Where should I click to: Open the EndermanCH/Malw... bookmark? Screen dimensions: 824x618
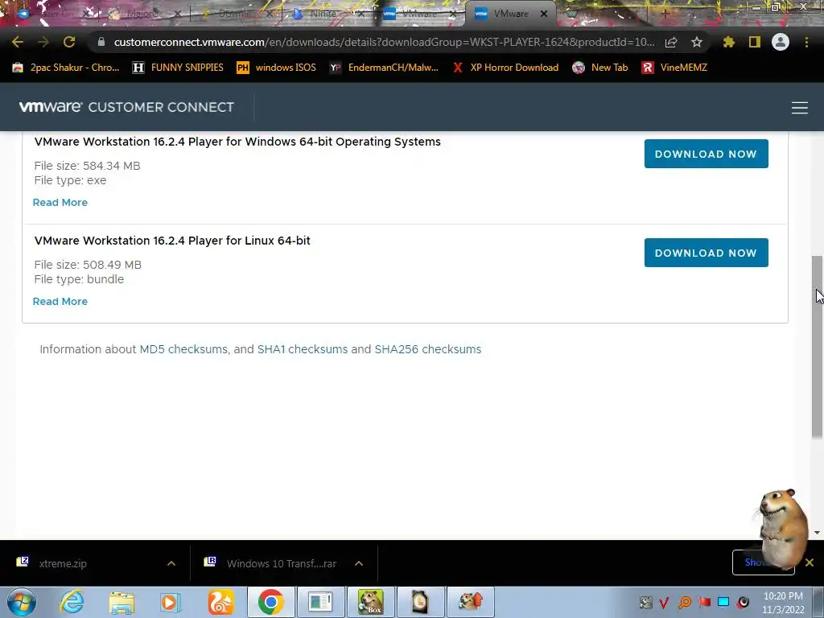384,68
